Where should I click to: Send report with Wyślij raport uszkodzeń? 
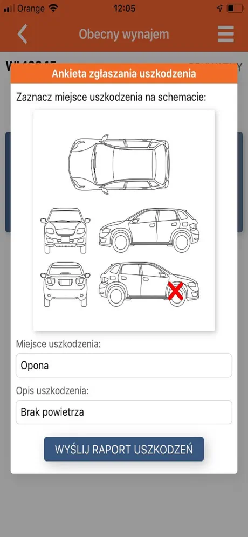pos(123,449)
